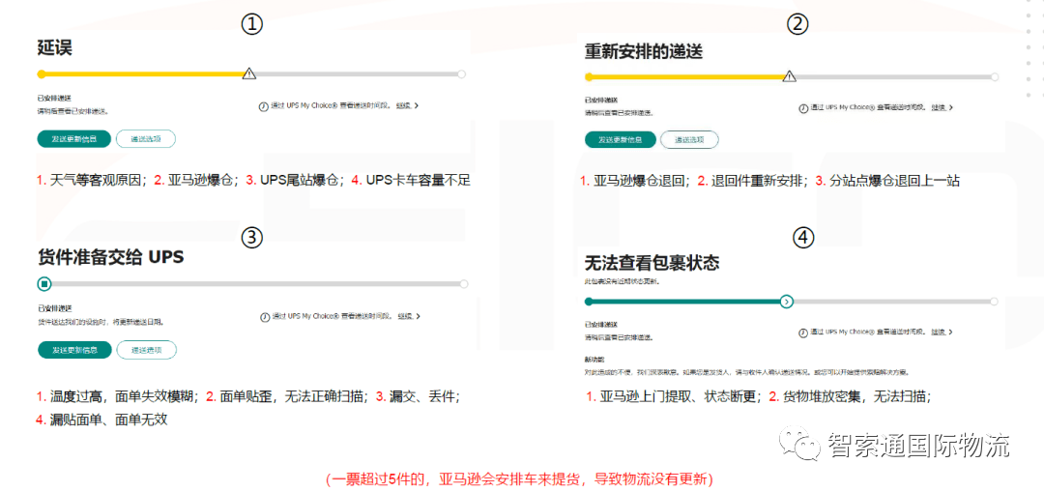The height and width of the screenshot is (492, 1044).
Task: Expand the 继续 chevron in panel ②
Action: tap(951, 107)
